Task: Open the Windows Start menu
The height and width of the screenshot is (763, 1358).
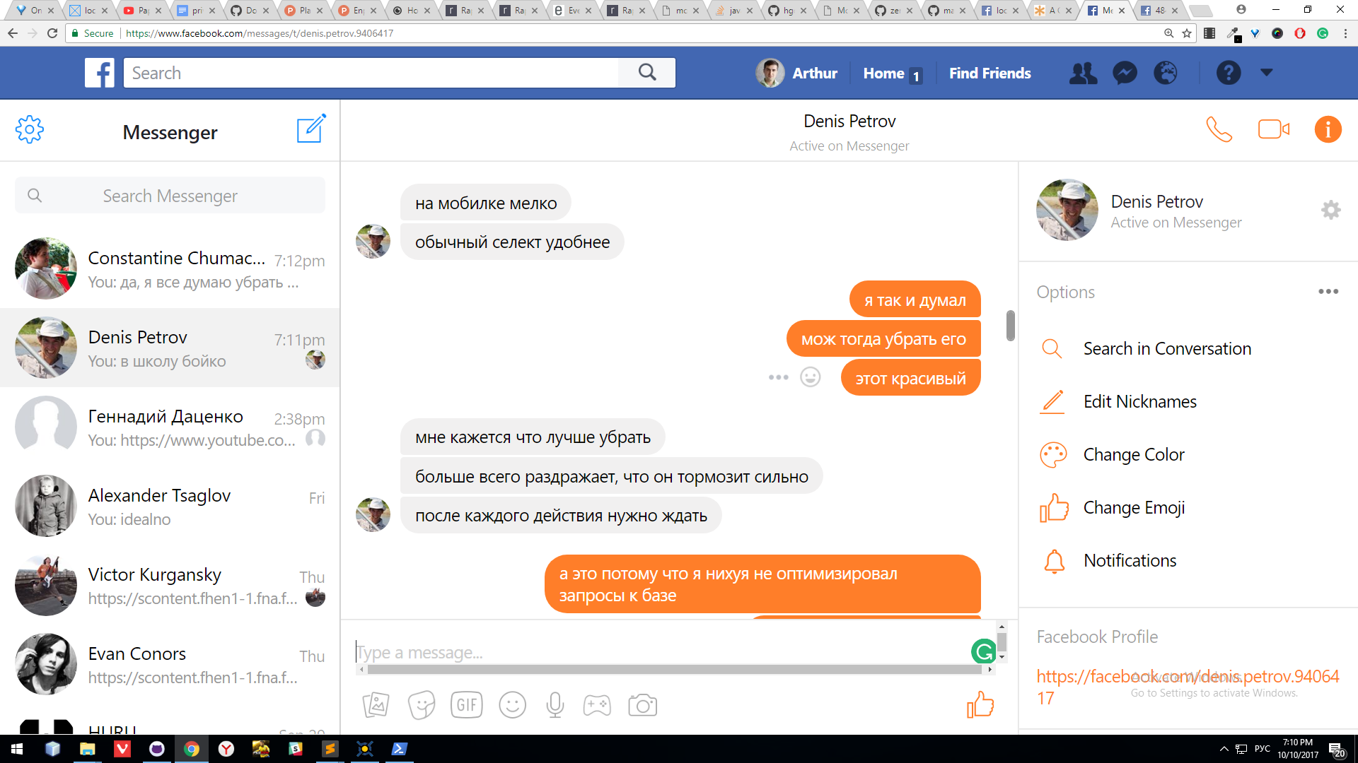Action: point(17,749)
